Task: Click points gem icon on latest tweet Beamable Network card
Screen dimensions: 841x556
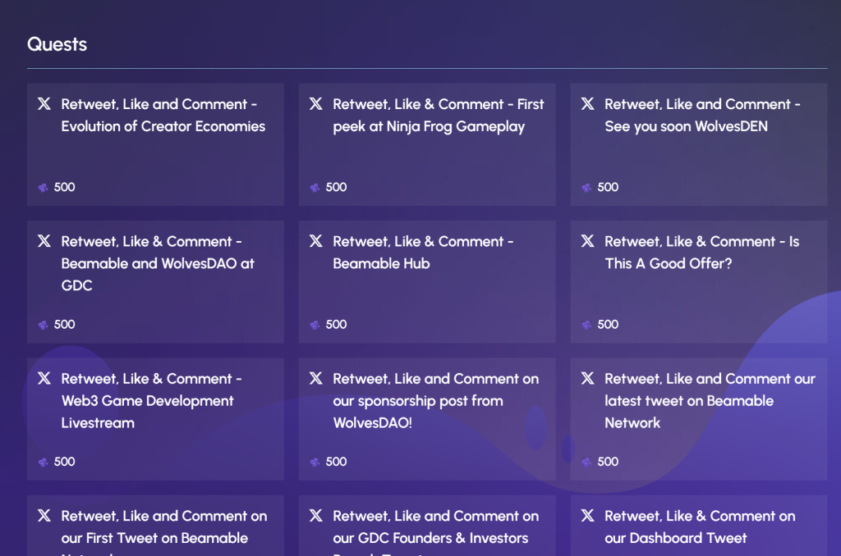Action: tap(586, 462)
